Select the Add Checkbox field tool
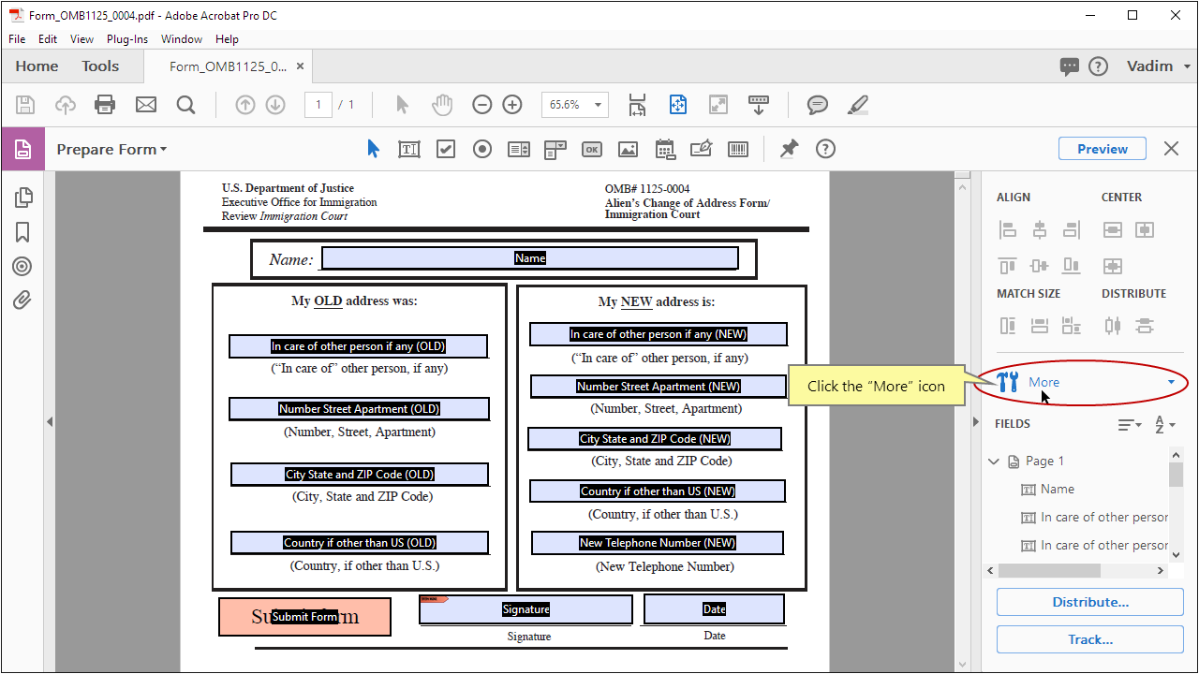This screenshot has width=1199, height=674. [445, 149]
